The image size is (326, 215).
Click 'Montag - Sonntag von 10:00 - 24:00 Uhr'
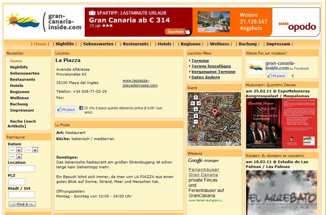94,196
